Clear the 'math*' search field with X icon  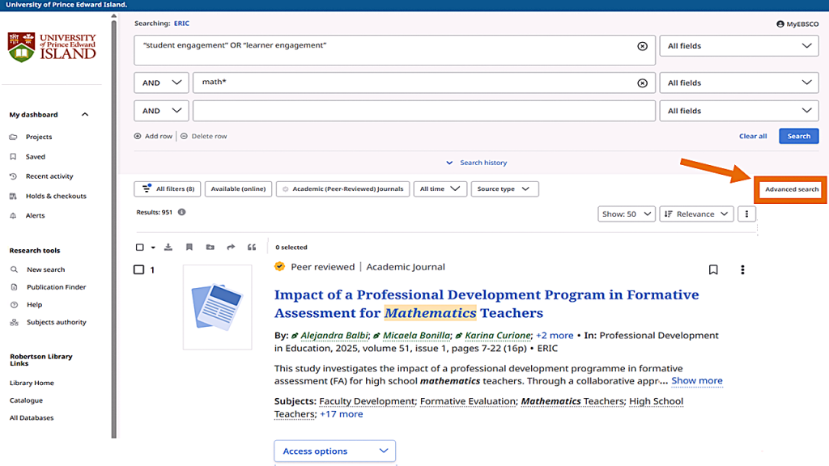tap(642, 83)
